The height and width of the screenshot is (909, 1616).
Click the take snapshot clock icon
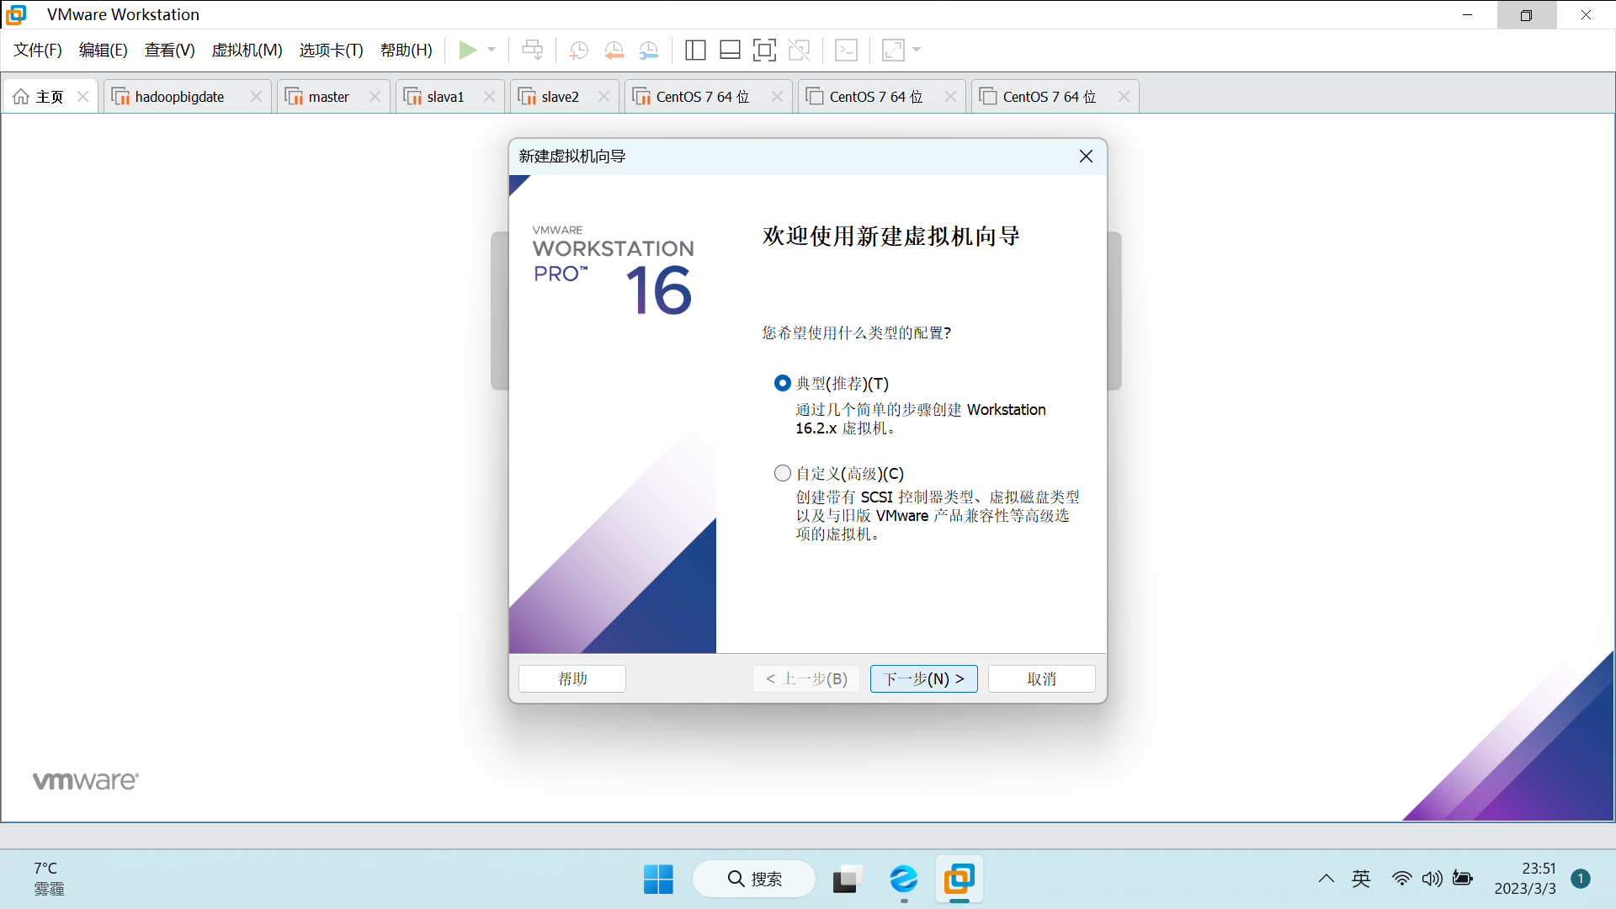tap(578, 50)
